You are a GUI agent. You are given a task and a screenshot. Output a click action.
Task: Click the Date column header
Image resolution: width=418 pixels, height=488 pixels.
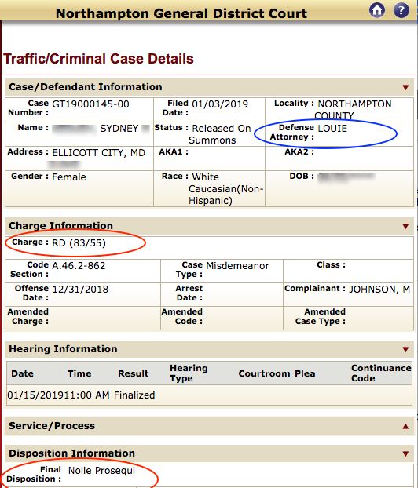point(22,373)
